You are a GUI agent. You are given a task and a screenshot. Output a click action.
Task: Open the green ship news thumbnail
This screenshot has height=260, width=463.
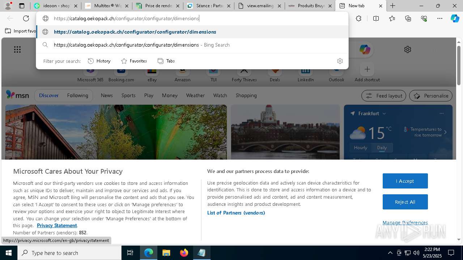116,132
